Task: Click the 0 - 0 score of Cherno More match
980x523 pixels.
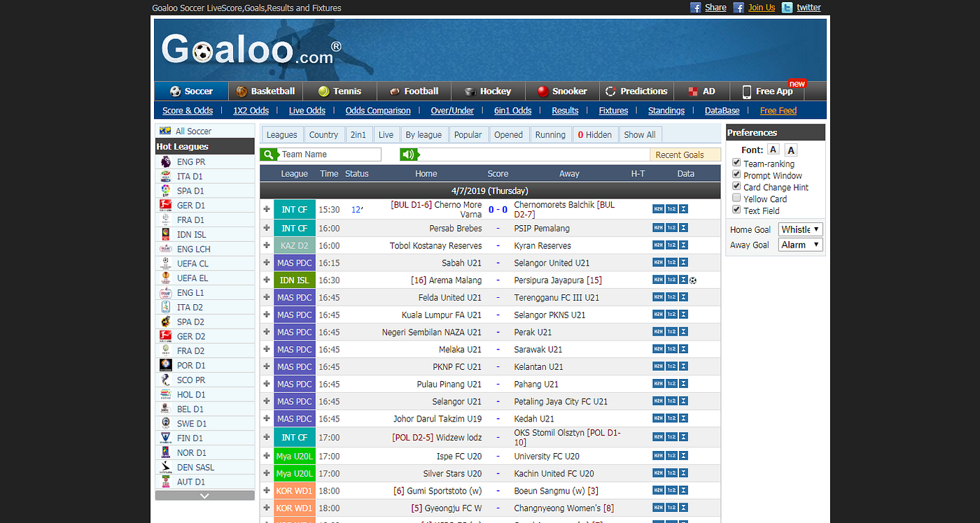Action: pyautogui.click(x=498, y=209)
